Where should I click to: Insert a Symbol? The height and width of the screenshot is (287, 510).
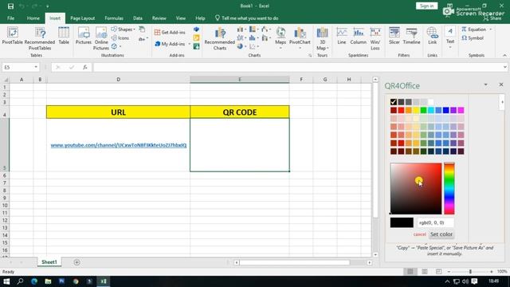click(x=473, y=38)
